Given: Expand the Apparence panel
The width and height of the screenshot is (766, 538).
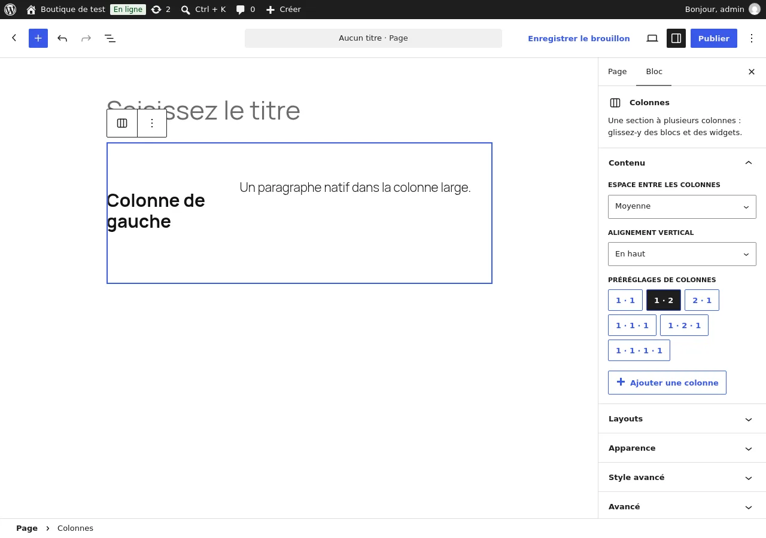Looking at the screenshot, I should [x=682, y=448].
